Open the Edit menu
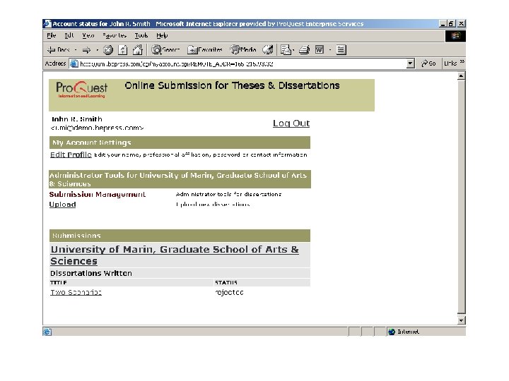509x381 pixels. 69,35
